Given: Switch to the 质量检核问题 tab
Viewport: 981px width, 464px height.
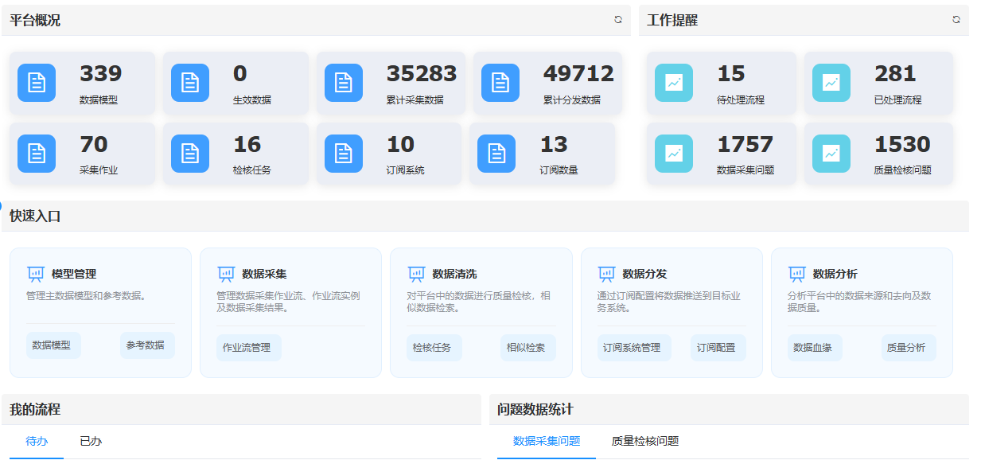Looking at the screenshot, I should point(644,441).
